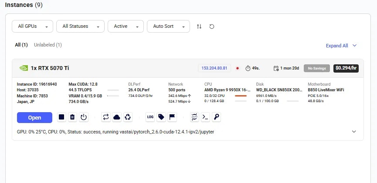The height and width of the screenshot is (183, 377).
Task: Click the tag label icon
Action: pyautogui.click(x=161, y=117)
